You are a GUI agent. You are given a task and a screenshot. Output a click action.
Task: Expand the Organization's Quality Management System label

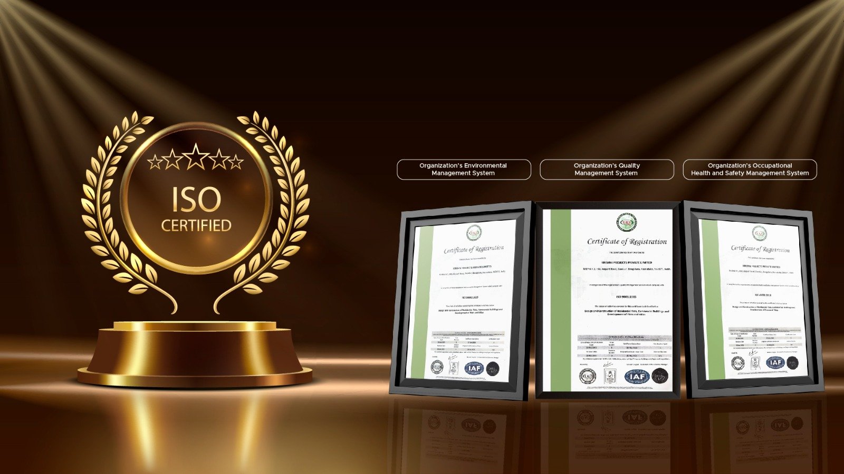coord(606,169)
